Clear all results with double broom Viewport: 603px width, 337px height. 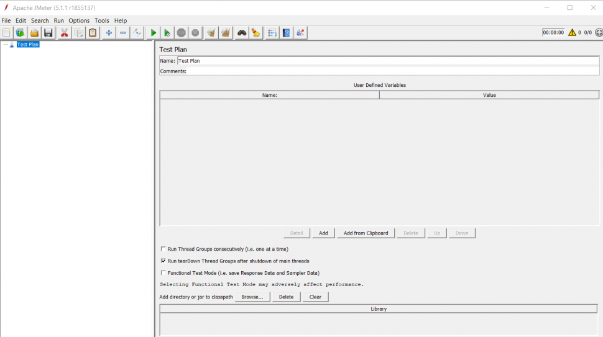(226, 33)
